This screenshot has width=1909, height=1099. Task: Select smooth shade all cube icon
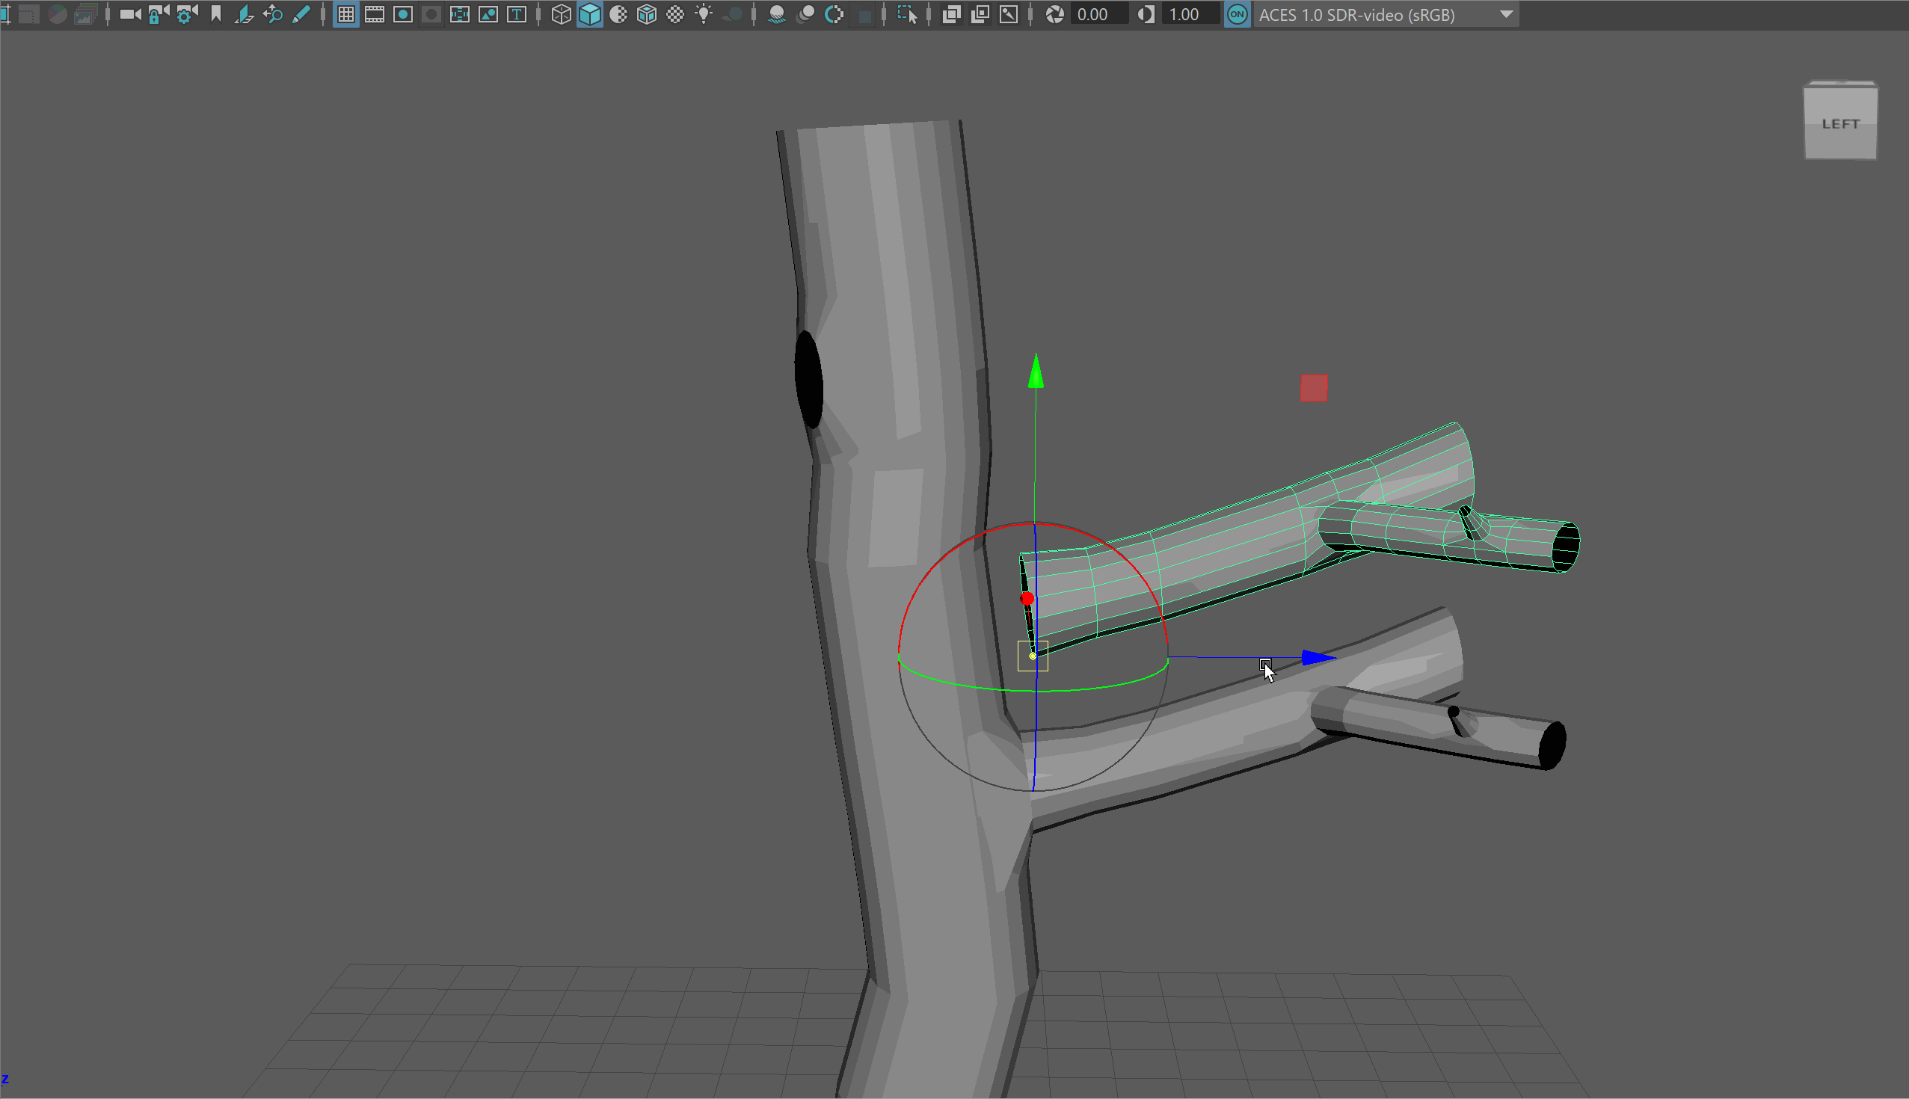[589, 14]
